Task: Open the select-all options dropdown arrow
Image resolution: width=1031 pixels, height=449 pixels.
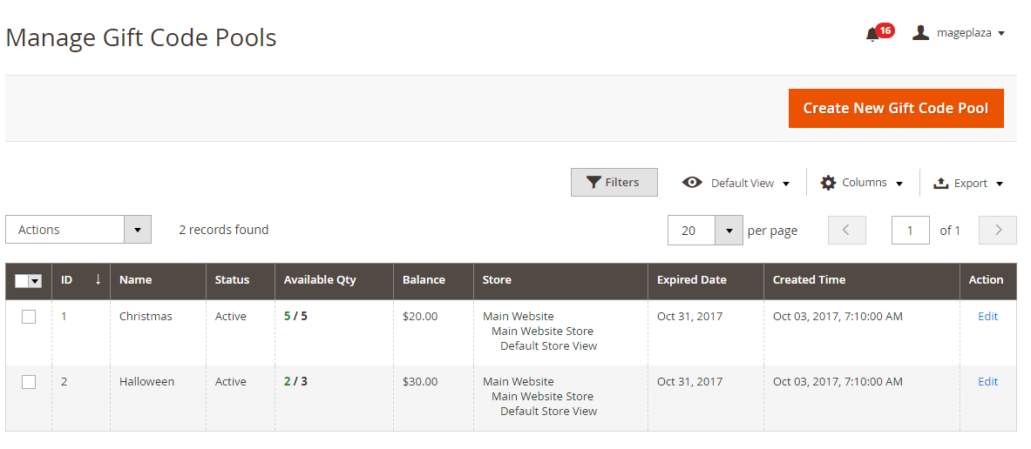Action: point(36,280)
